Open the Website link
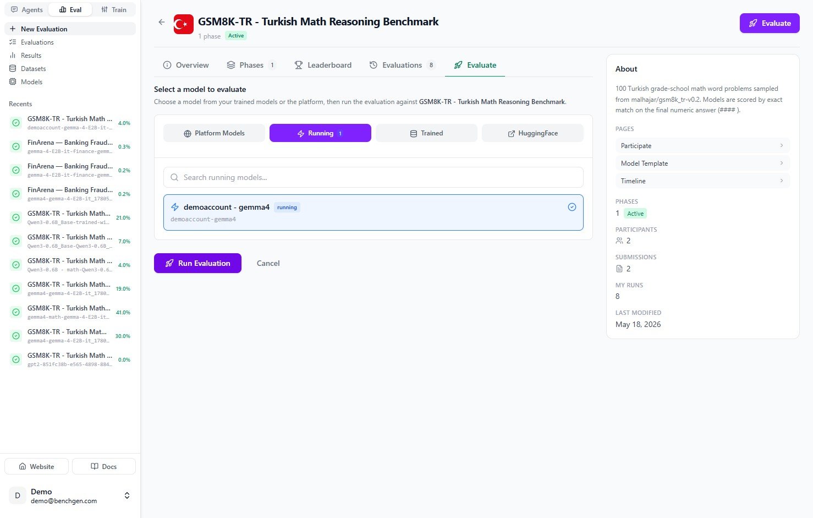 (x=36, y=466)
